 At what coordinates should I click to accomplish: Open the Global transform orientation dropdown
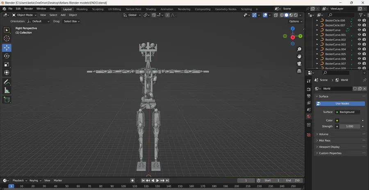pyautogui.click(x=132, y=15)
